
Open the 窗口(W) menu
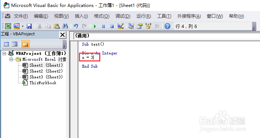(215, 16)
